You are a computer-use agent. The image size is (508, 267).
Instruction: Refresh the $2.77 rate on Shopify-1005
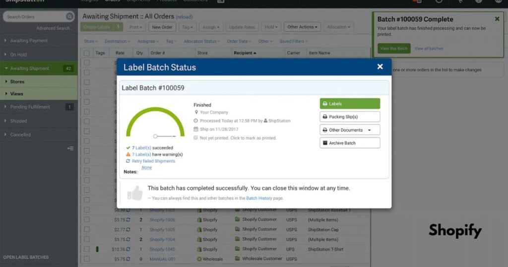[128, 229]
